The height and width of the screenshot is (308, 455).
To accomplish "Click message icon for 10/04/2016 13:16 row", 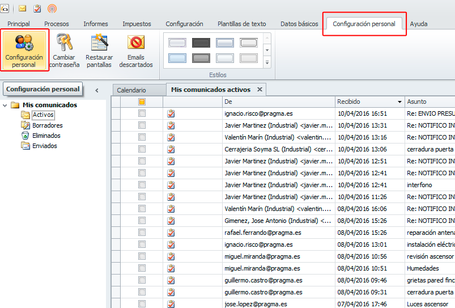I will [x=171, y=137].
